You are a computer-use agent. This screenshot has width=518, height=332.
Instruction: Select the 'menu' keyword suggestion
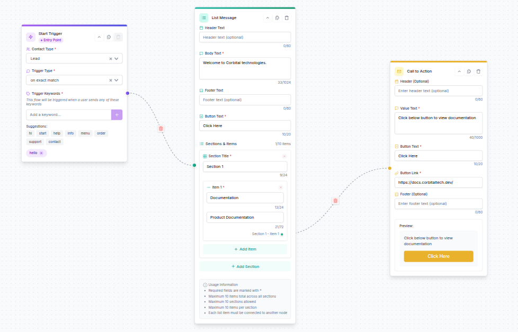tap(85, 133)
